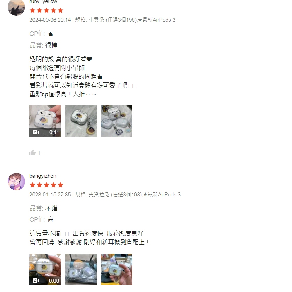Screen dimensions: 292x292
Task: Click ruby_yellow's profile avatar
Action: 16,7
